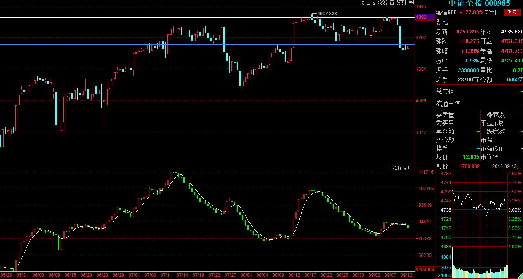
Task: Open the 窗 window button
Action: [392, 2]
